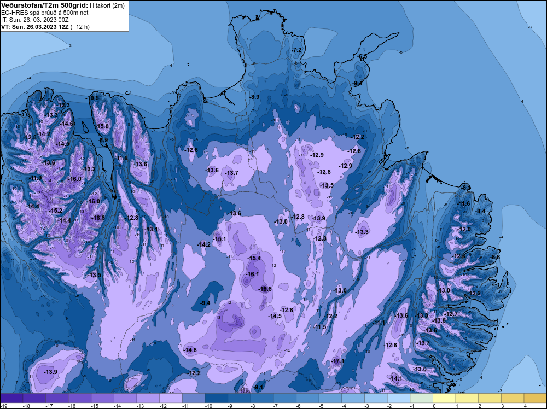Select the -8.8 temperature label

494,257
